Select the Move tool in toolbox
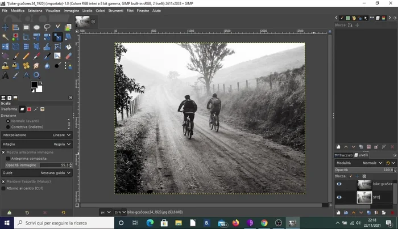 click(x=6, y=27)
